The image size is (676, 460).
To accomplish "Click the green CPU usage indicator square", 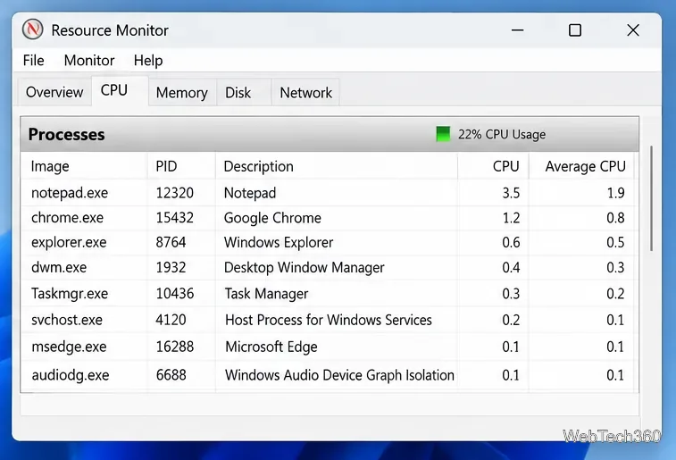I will click(x=443, y=134).
